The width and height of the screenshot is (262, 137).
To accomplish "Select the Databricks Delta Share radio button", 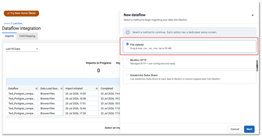I will [127, 74].
